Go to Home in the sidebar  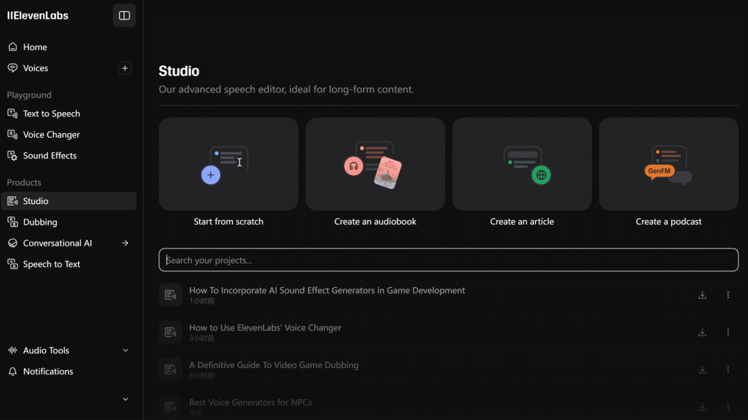click(x=35, y=47)
